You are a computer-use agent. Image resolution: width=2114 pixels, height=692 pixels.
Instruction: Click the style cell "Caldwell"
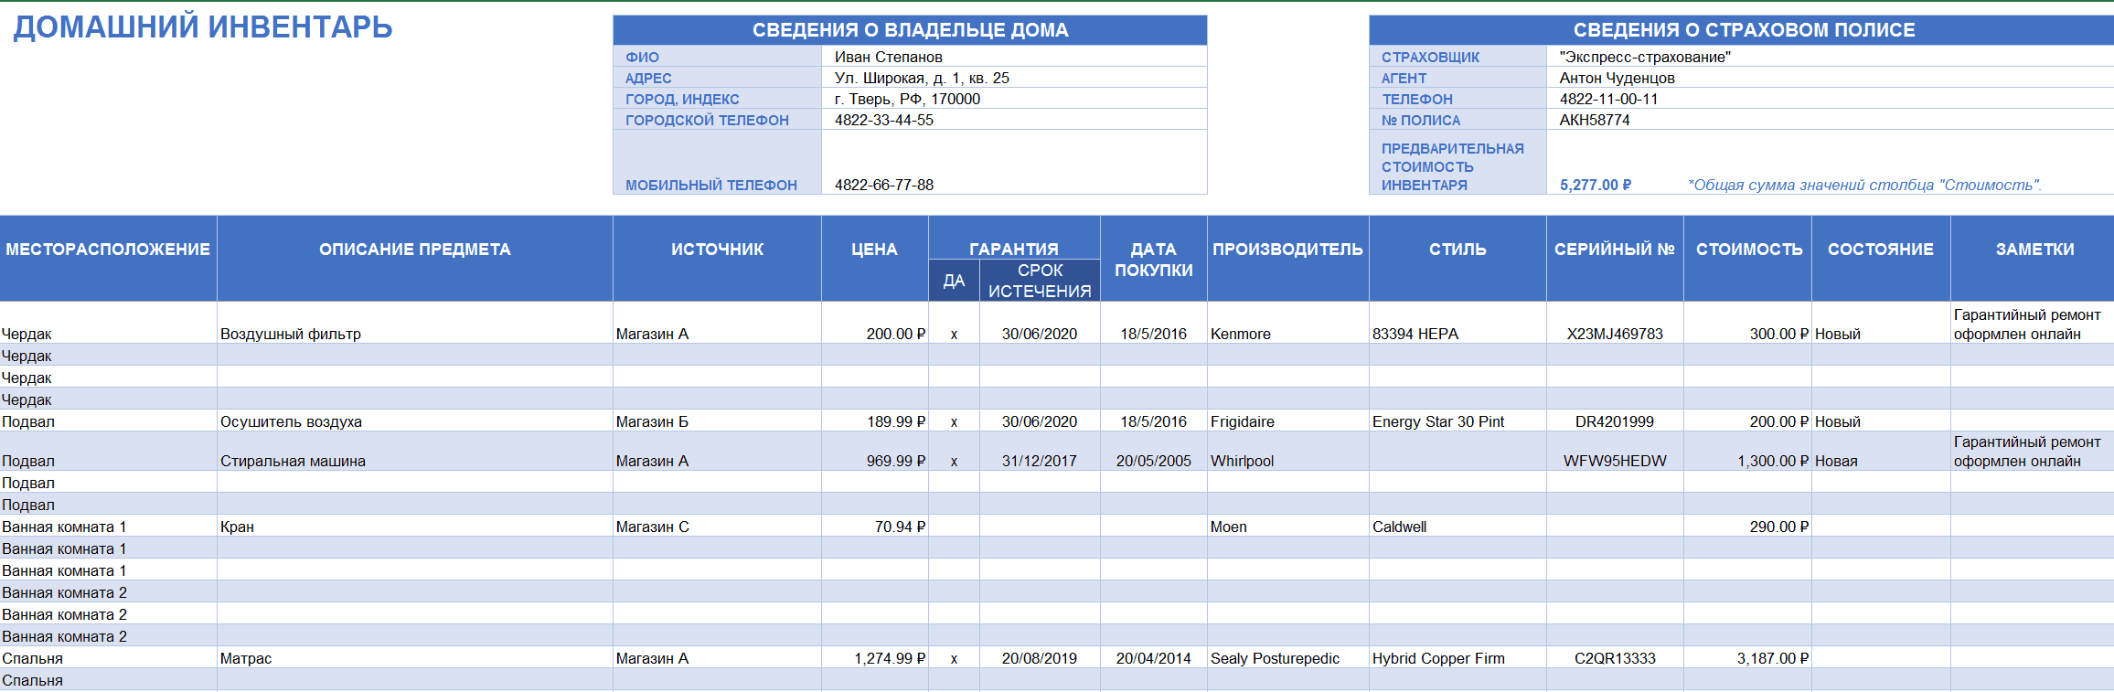(1457, 527)
